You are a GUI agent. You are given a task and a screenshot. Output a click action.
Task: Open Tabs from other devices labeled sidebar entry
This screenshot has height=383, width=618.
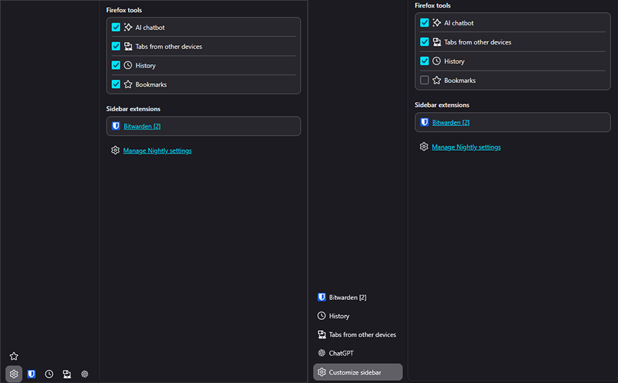362,334
